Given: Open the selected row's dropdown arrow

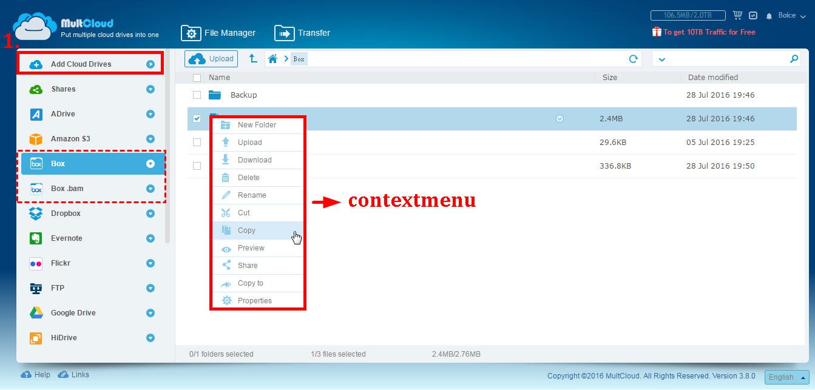Looking at the screenshot, I should (560, 119).
